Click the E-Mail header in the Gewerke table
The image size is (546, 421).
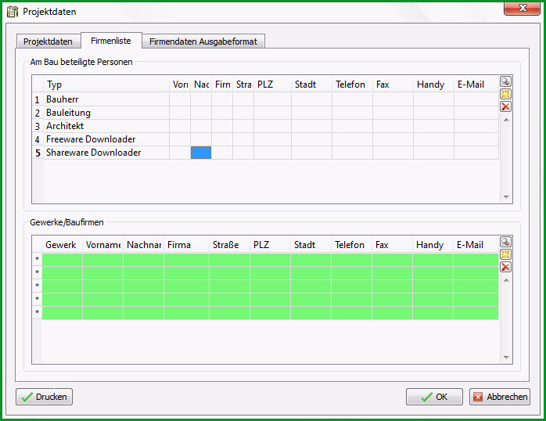pos(476,245)
